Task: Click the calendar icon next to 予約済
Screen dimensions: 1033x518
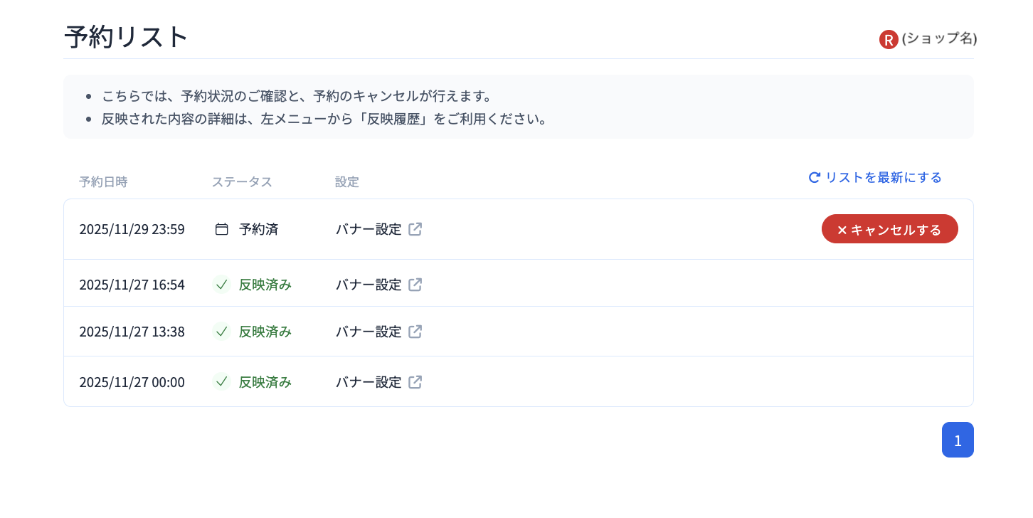Action: pos(222,229)
